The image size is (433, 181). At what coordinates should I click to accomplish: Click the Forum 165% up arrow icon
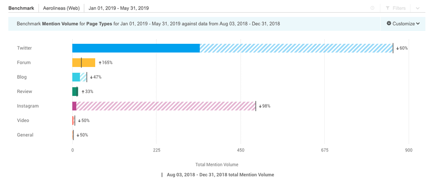pyautogui.click(x=100, y=63)
